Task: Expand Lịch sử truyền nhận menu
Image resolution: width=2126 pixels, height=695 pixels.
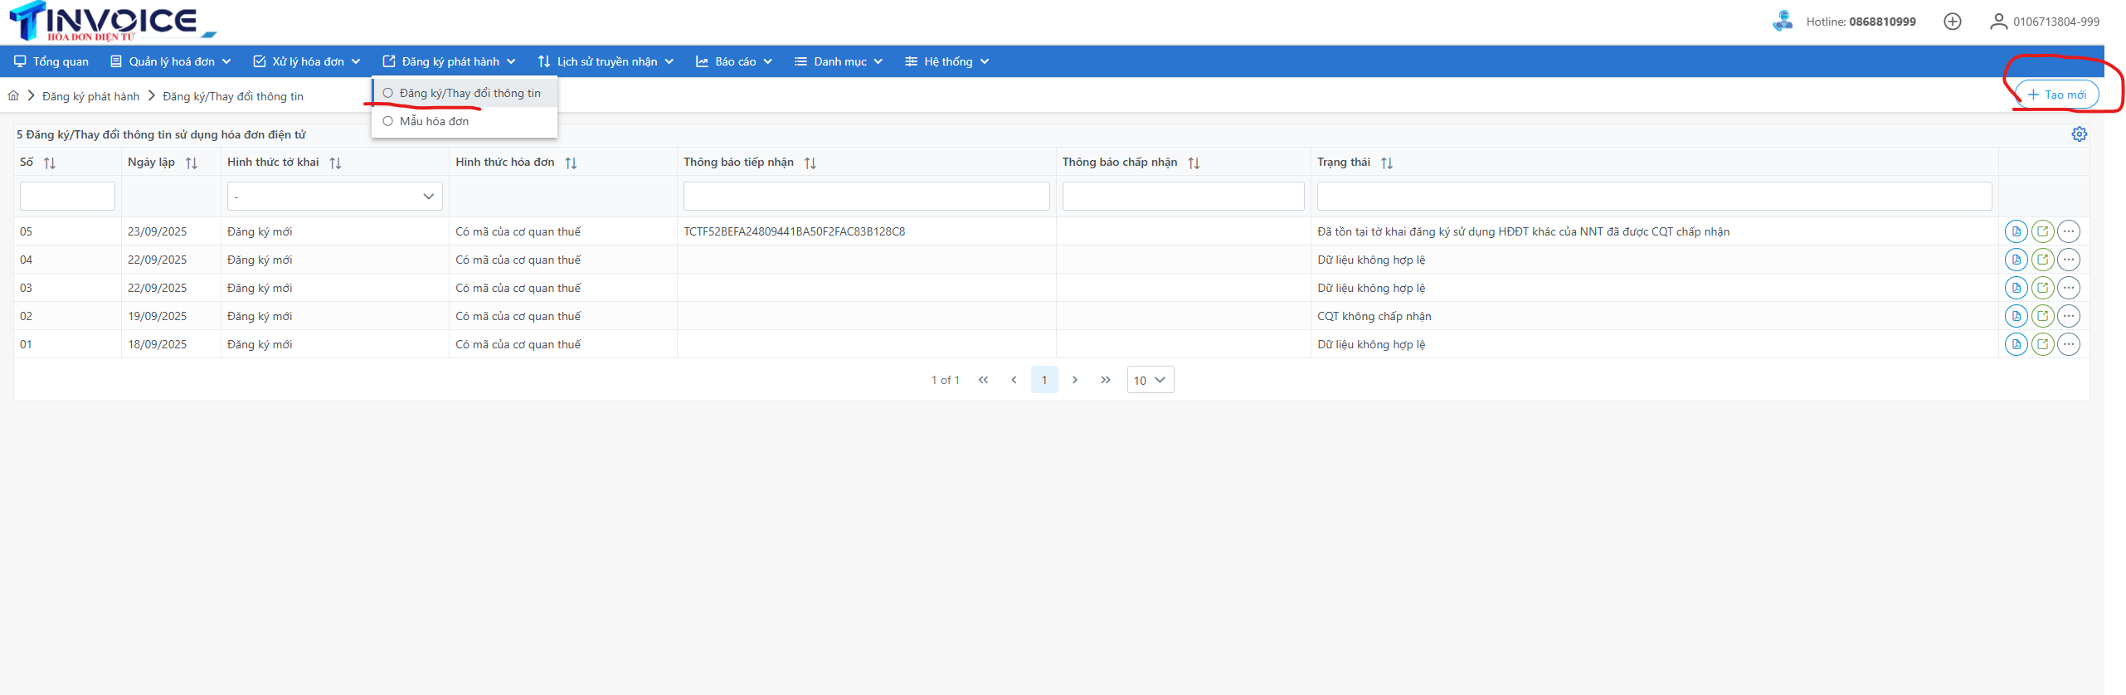Action: (x=606, y=61)
